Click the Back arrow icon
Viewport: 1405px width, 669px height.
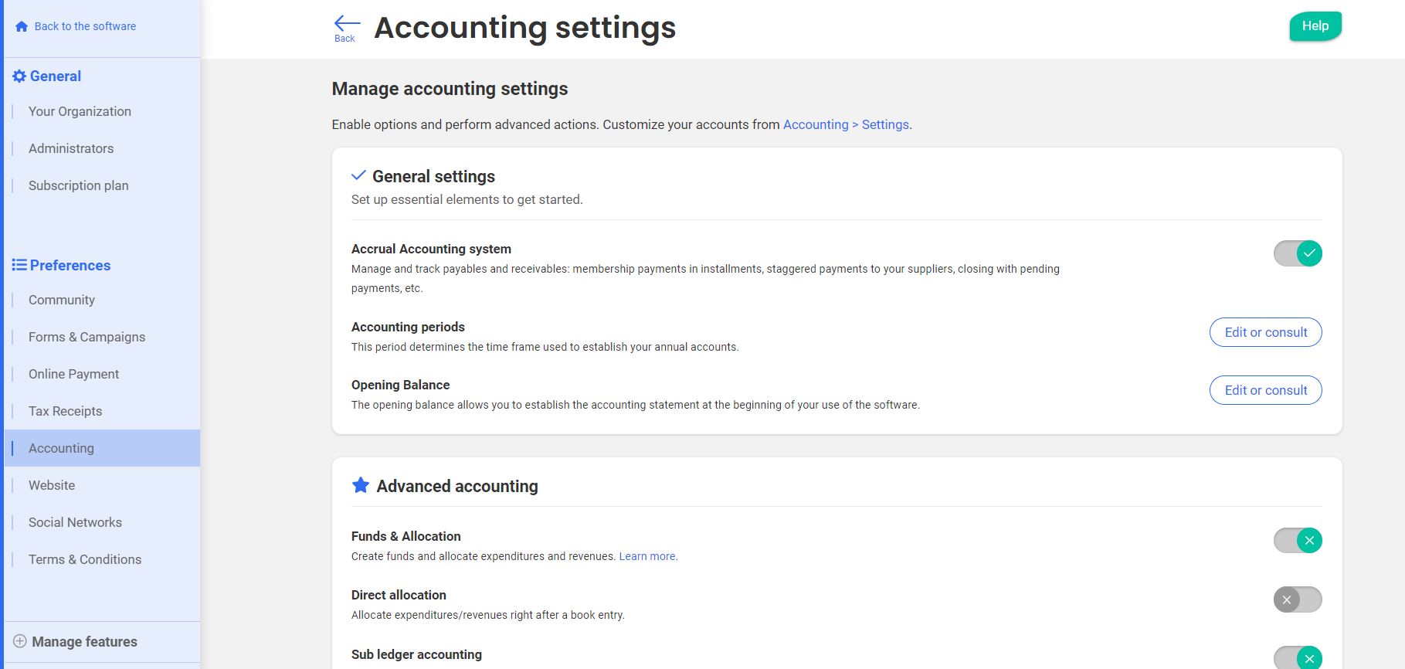(x=346, y=24)
